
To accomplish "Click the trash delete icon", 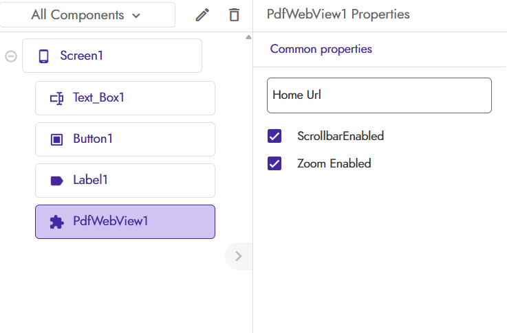I will click(x=235, y=15).
